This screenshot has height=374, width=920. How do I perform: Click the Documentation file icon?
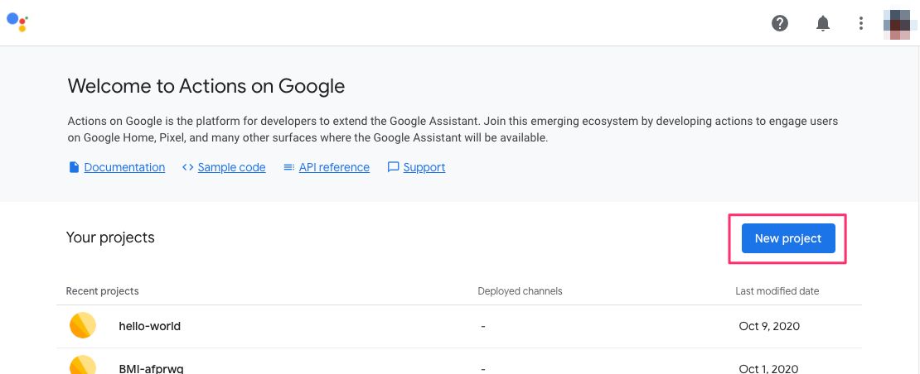pyautogui.click(x=74, y=167)
